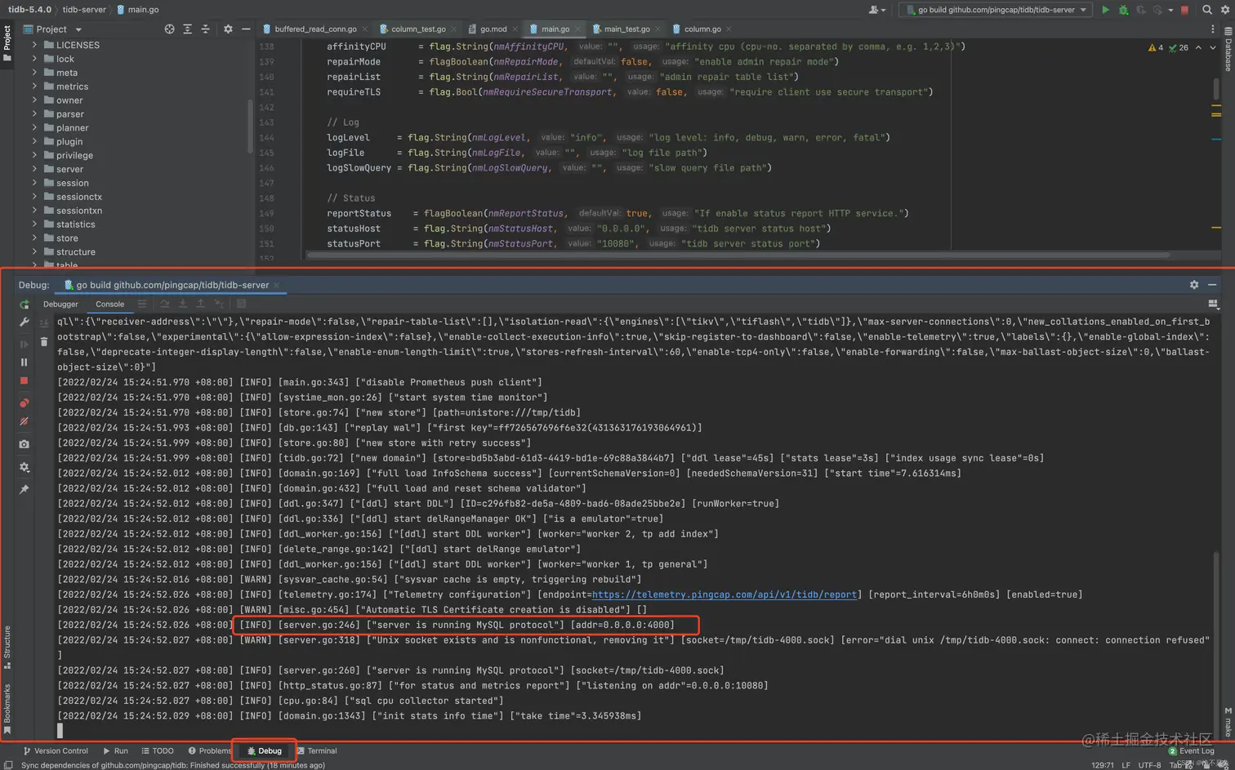This screenshot has height=770, width=1235.
Task: Clear console output with trash icon
Action: click(44, 342)
